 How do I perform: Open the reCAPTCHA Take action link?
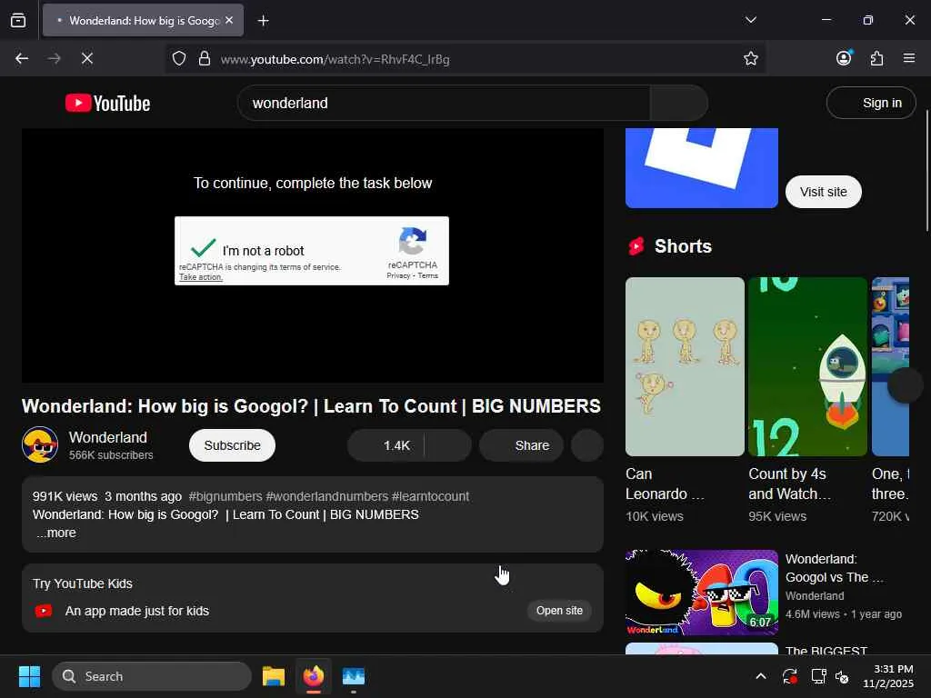201,277
